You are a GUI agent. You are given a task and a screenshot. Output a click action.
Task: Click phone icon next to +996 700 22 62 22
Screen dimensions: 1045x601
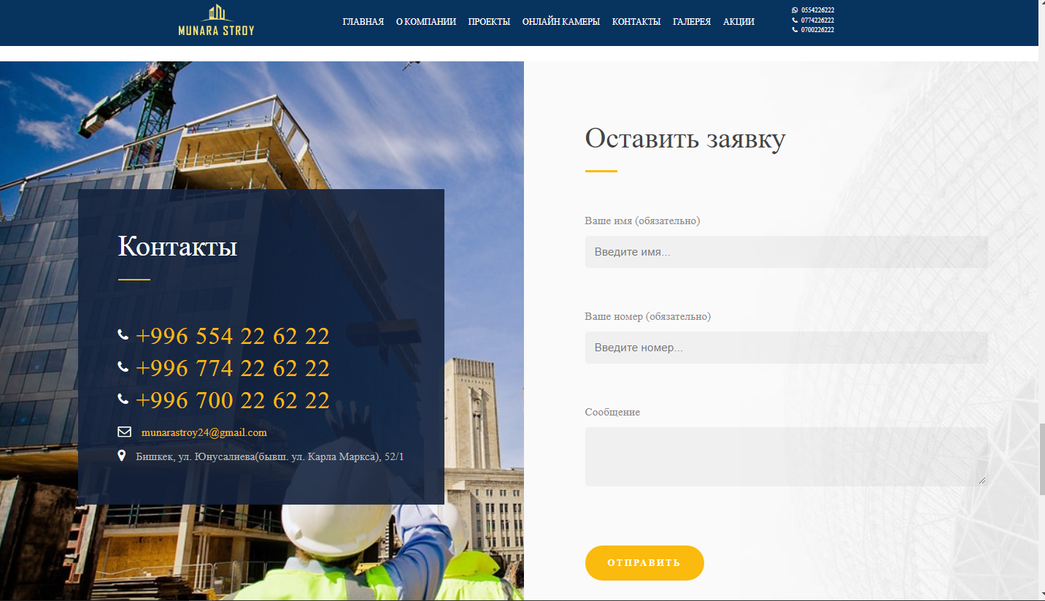pos(123,399)
